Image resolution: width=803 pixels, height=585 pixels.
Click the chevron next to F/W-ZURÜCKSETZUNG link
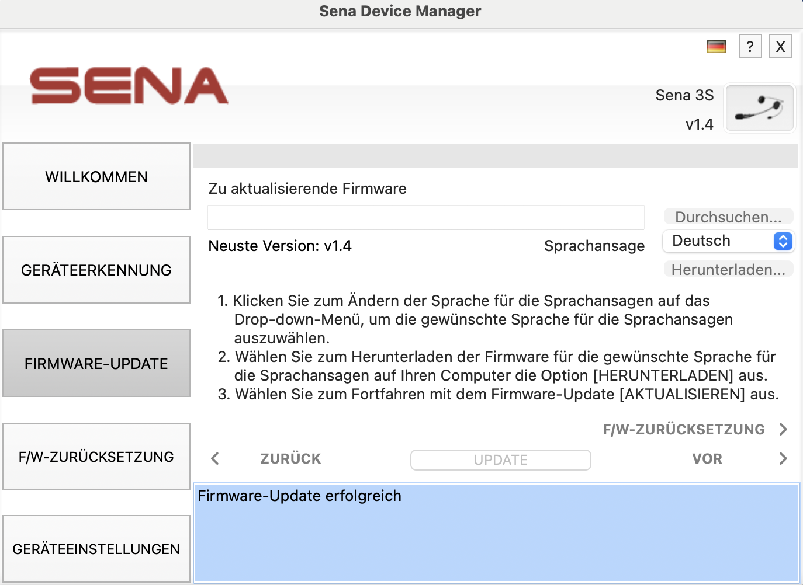click(x=783, y=430)
